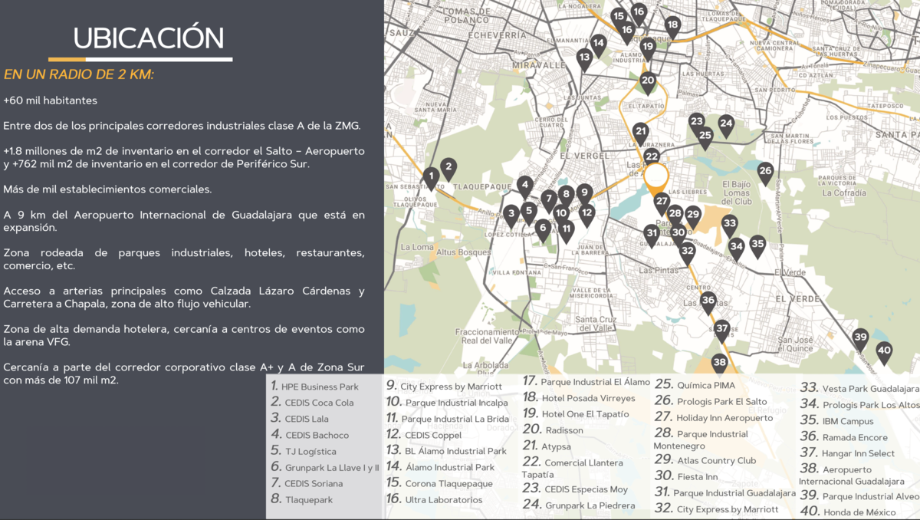This screenshot has height=520, width=920.
Task: Click map pin number 20
Action: pyautogui.click(x=648, y=81)
